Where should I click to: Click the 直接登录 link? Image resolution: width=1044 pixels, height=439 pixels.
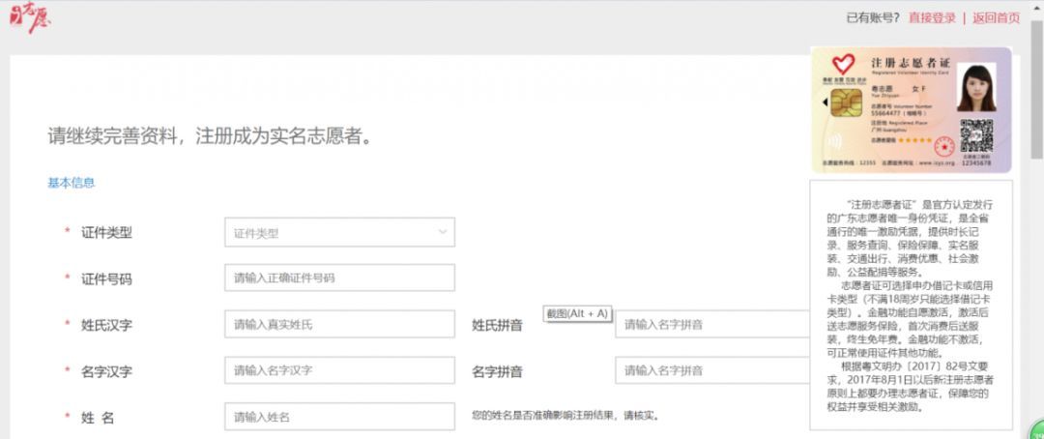point(932,17)
